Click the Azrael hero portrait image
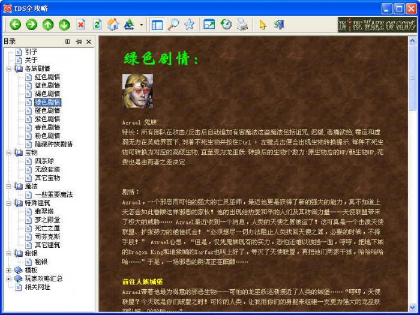The width and height of the screenshot is (420, 315). coord(137,91)
